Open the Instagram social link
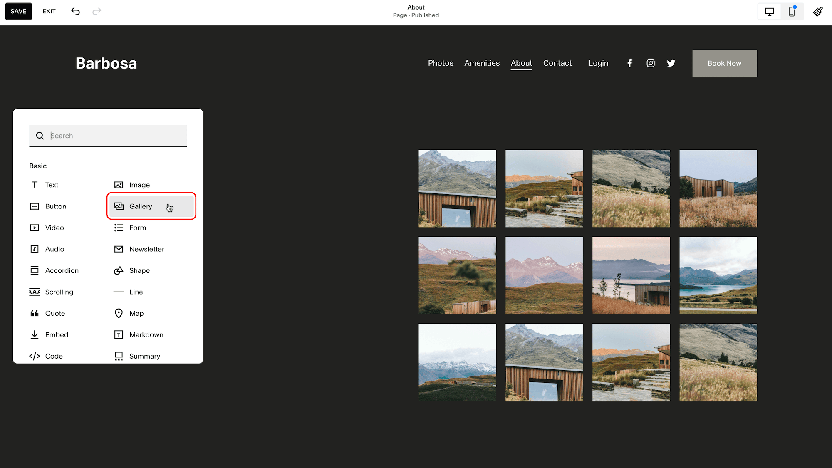The width and height of the screenshot is (832, 468). [x=650, y=63]
